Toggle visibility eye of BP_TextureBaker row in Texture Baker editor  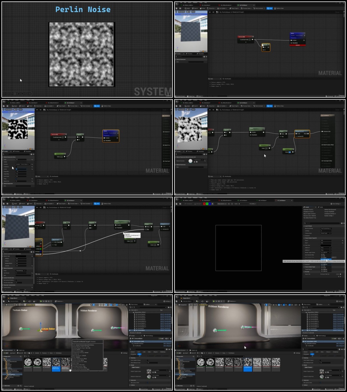click(x=130, y=330)
